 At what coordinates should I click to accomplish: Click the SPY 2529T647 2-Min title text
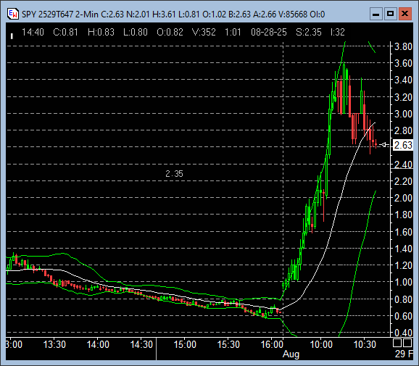click(x=60, y=14)
